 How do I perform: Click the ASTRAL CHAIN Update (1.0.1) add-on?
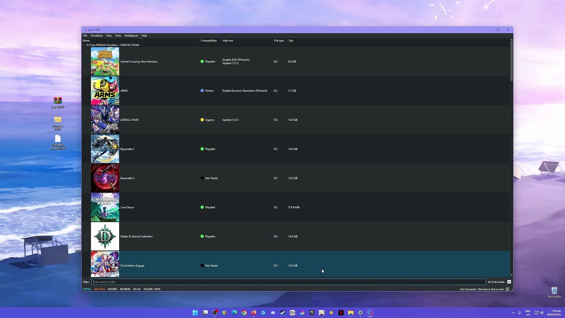tap(230, 120)
